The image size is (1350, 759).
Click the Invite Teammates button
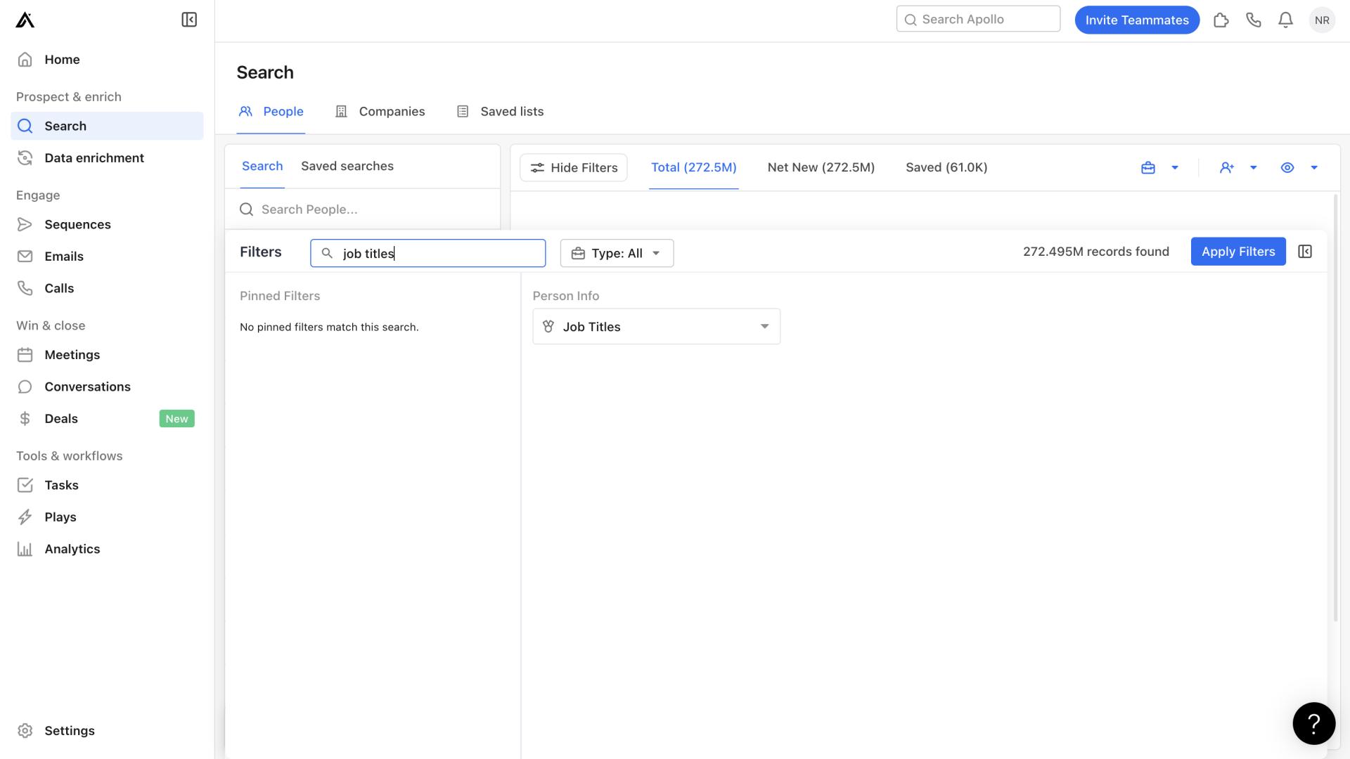(1137, 20)
